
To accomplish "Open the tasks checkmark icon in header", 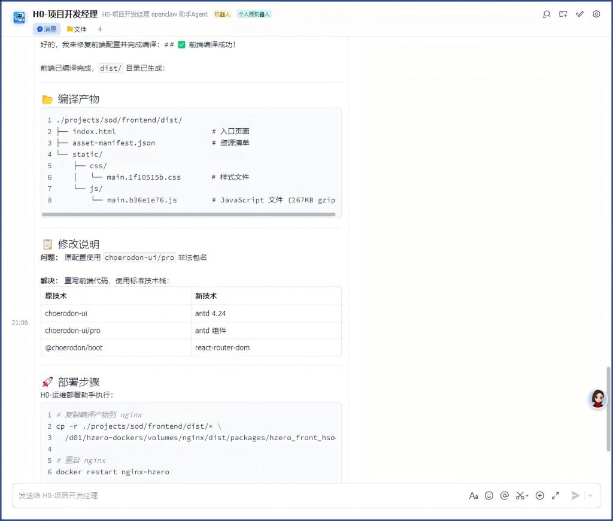I will click(x=579, y=14).
